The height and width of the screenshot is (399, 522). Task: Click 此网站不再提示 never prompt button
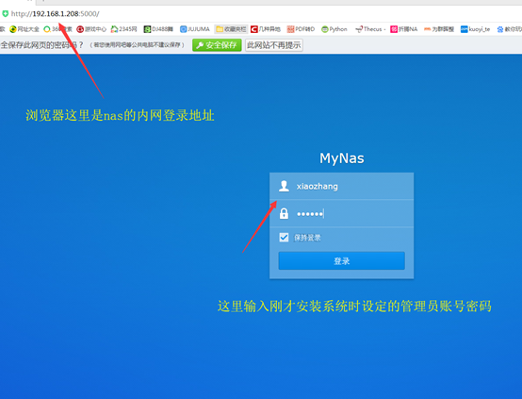274,45
